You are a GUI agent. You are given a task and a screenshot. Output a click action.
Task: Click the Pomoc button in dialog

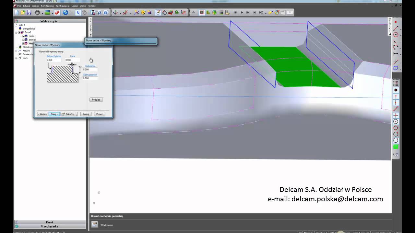[100, 114]
